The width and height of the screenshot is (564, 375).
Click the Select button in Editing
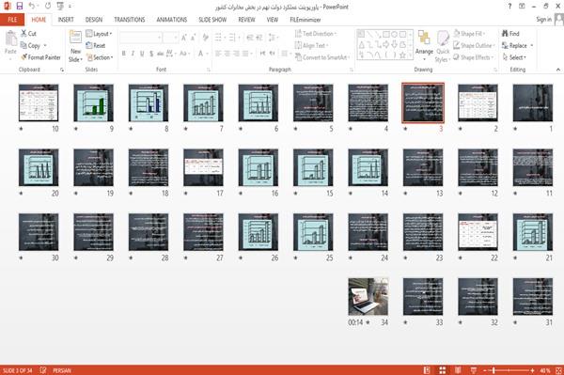point(514,57)
